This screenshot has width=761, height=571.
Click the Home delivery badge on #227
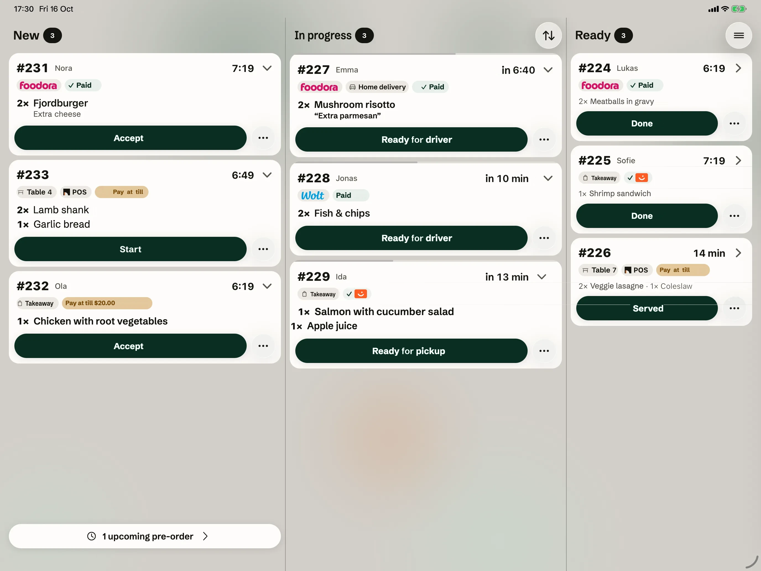[377, 87]
